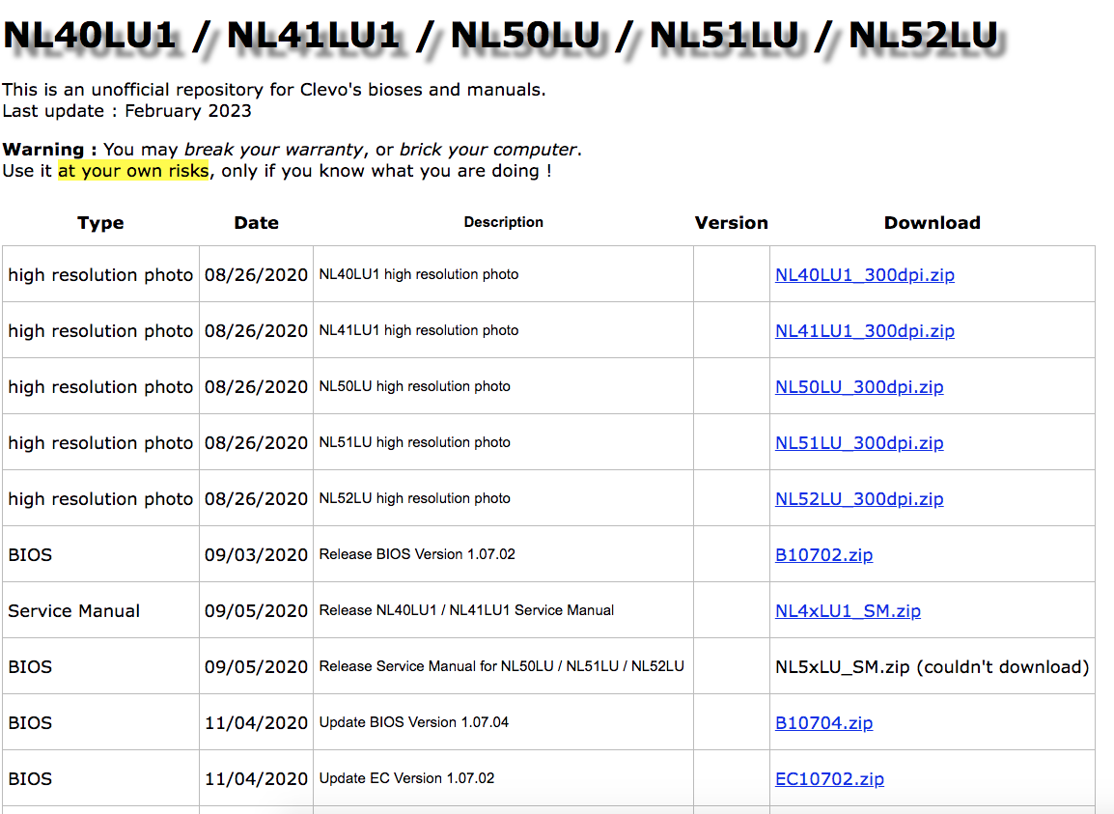Click italic 'brick your computer' text
Image resolution: width=1114 pixels, height=814 pixels.
(x=488, y=150)
